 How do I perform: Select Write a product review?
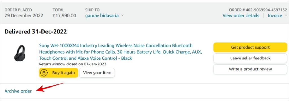coord(250,69)
